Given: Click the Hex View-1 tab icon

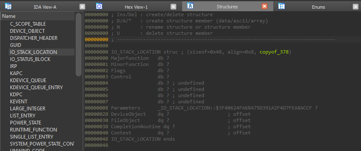Looking at the screenshot, I should pos(99,6).
